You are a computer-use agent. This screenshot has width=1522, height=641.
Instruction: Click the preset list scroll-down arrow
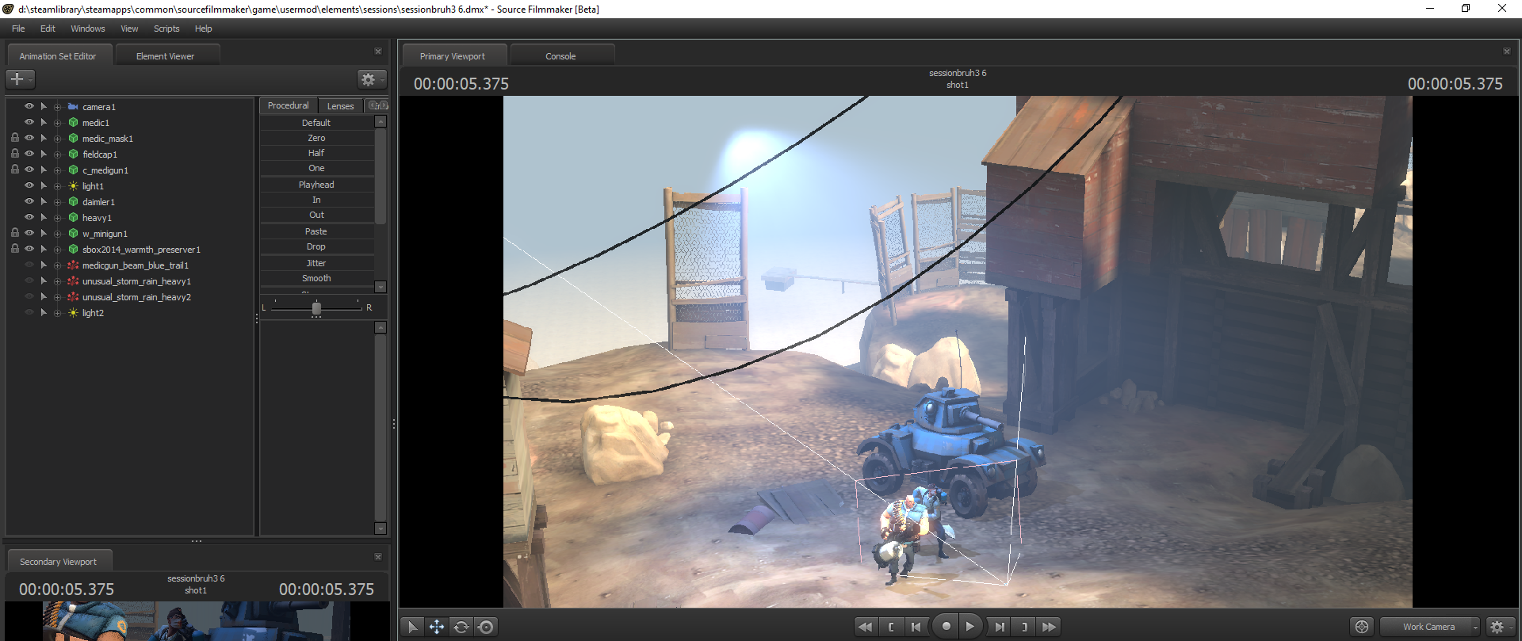pos(380,287)
